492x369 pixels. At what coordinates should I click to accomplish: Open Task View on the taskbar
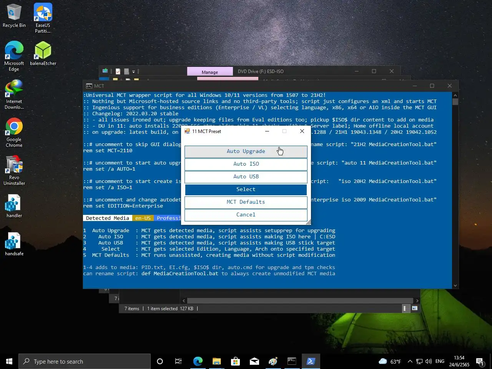[178, 361]
